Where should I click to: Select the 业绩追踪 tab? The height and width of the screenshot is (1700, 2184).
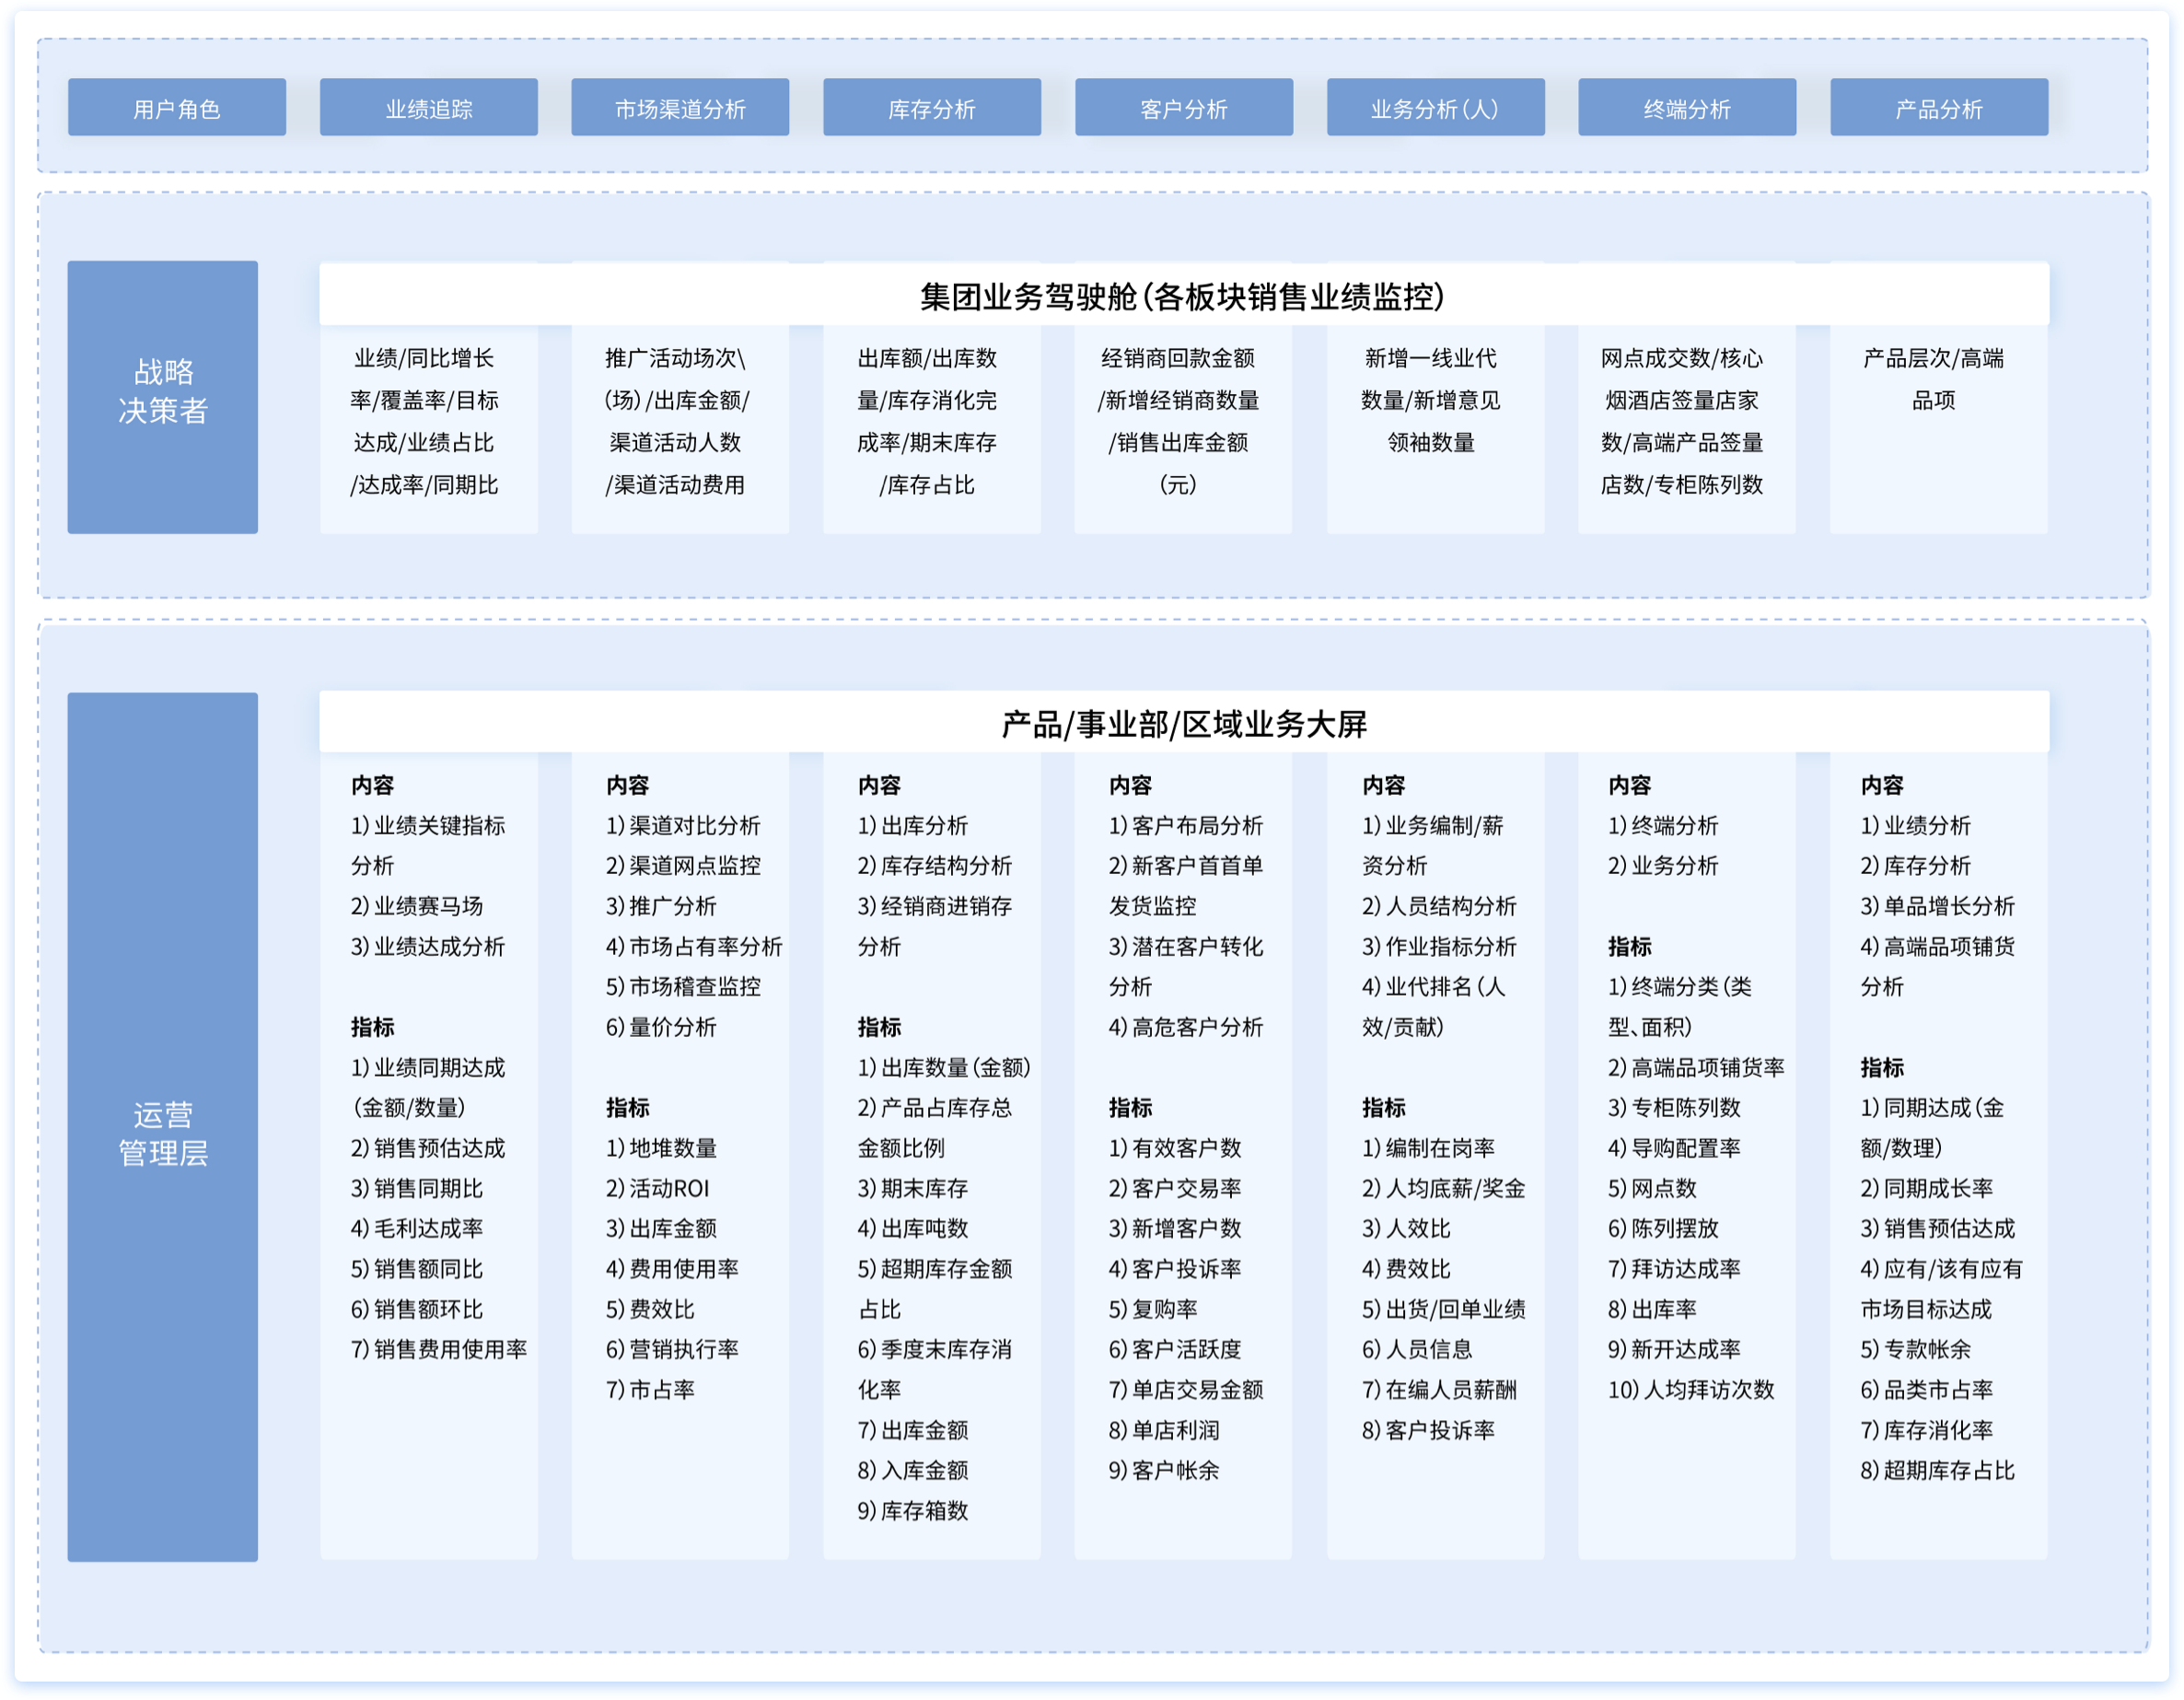(428, 108)
